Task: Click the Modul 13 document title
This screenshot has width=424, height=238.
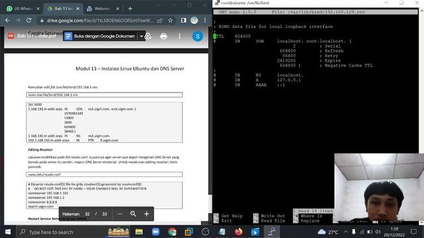Action: [x=130, y=69]
